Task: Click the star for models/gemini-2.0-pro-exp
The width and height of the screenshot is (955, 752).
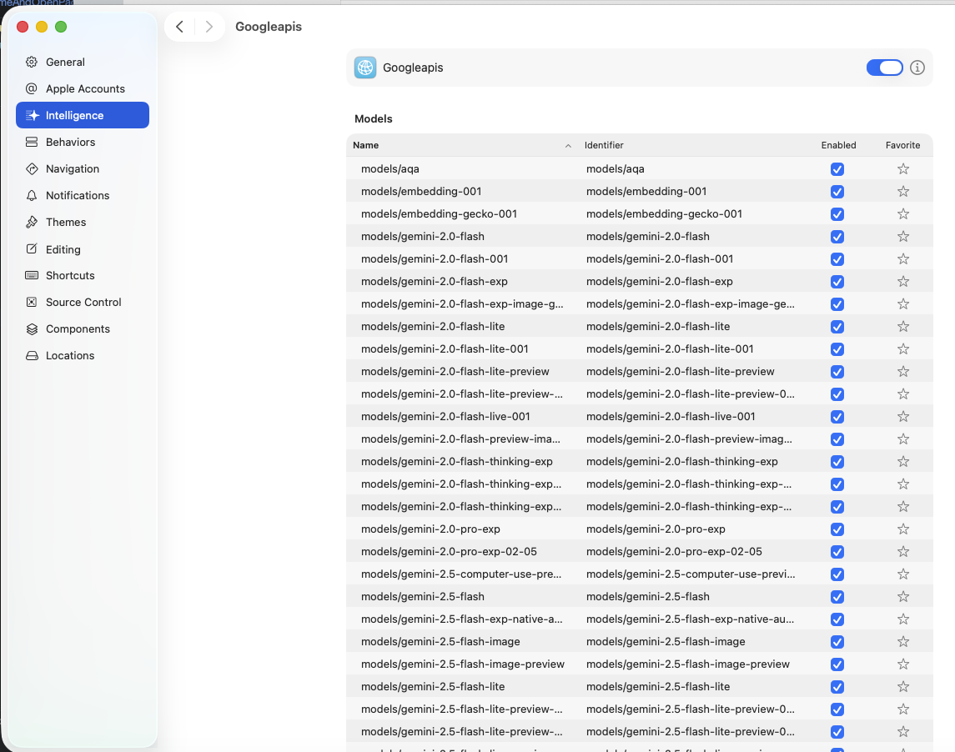Action: point(902,529)
